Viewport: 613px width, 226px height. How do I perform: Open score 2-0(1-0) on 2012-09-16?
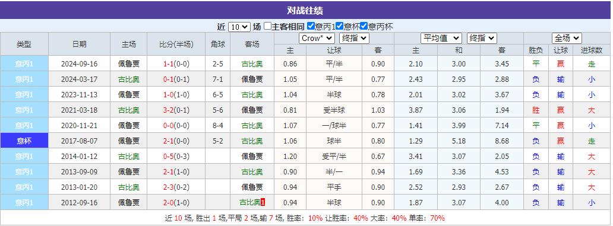point(176,203)
